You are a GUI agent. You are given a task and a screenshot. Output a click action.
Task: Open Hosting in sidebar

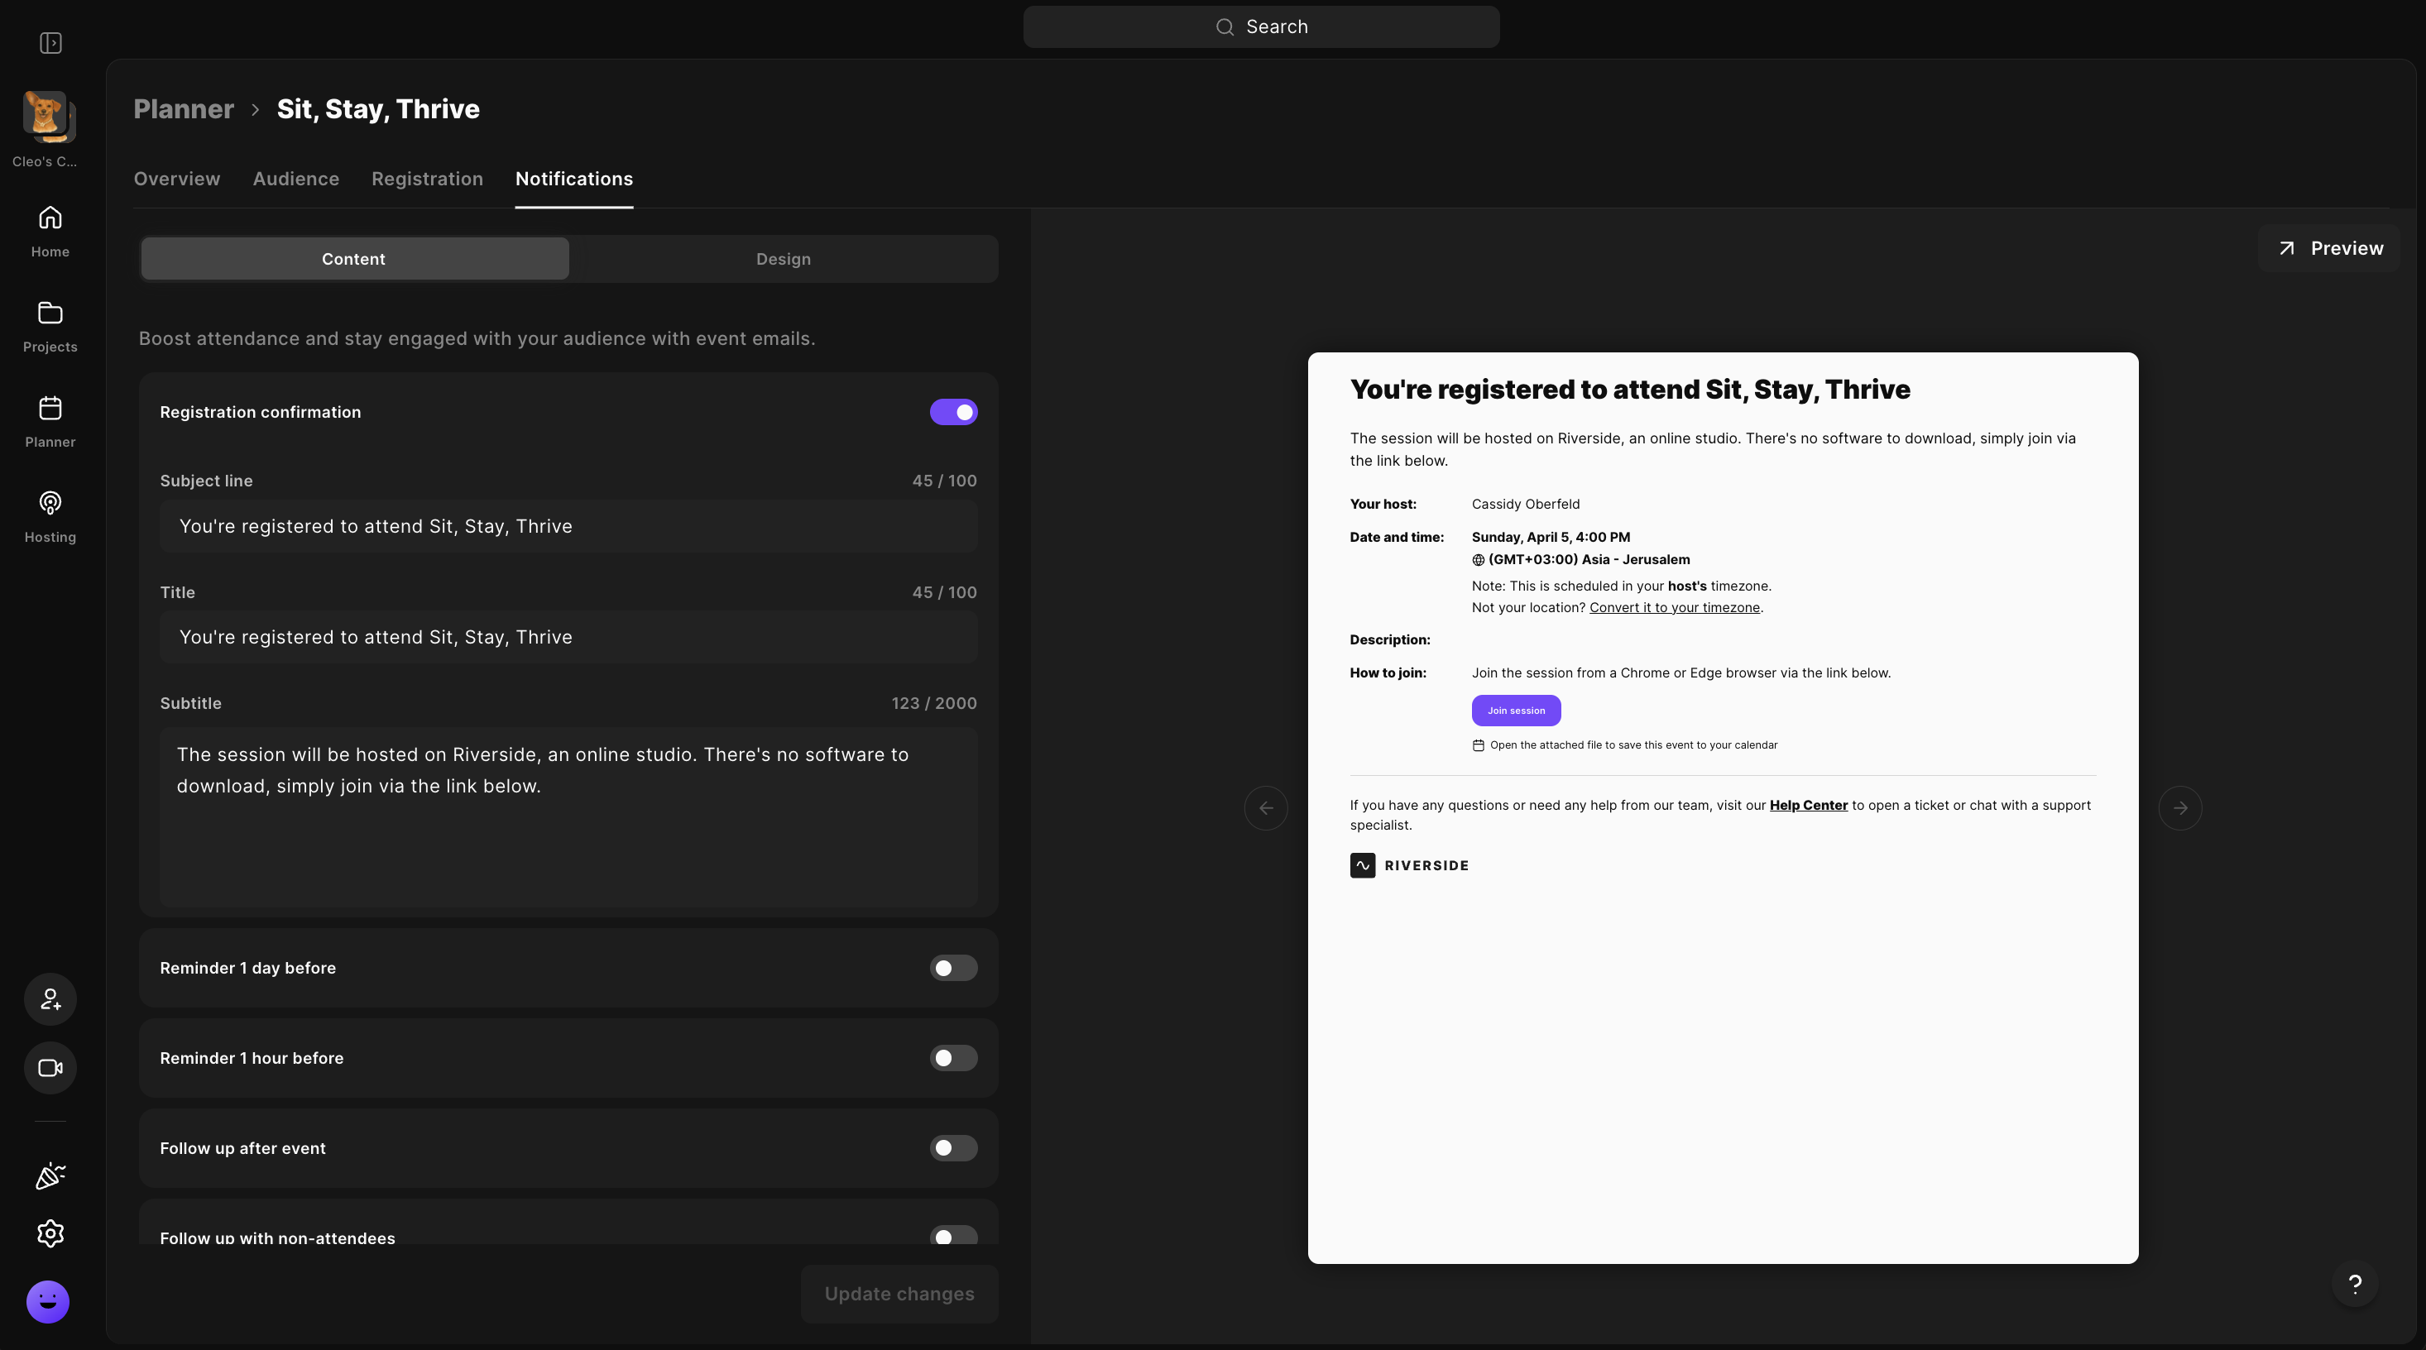(x=50, y=517)
